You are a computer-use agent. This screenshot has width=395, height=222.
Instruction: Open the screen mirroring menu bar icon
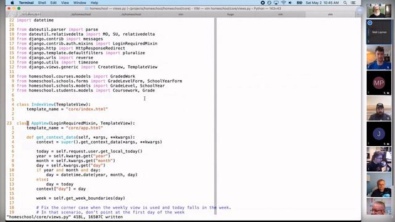point(276,2)
